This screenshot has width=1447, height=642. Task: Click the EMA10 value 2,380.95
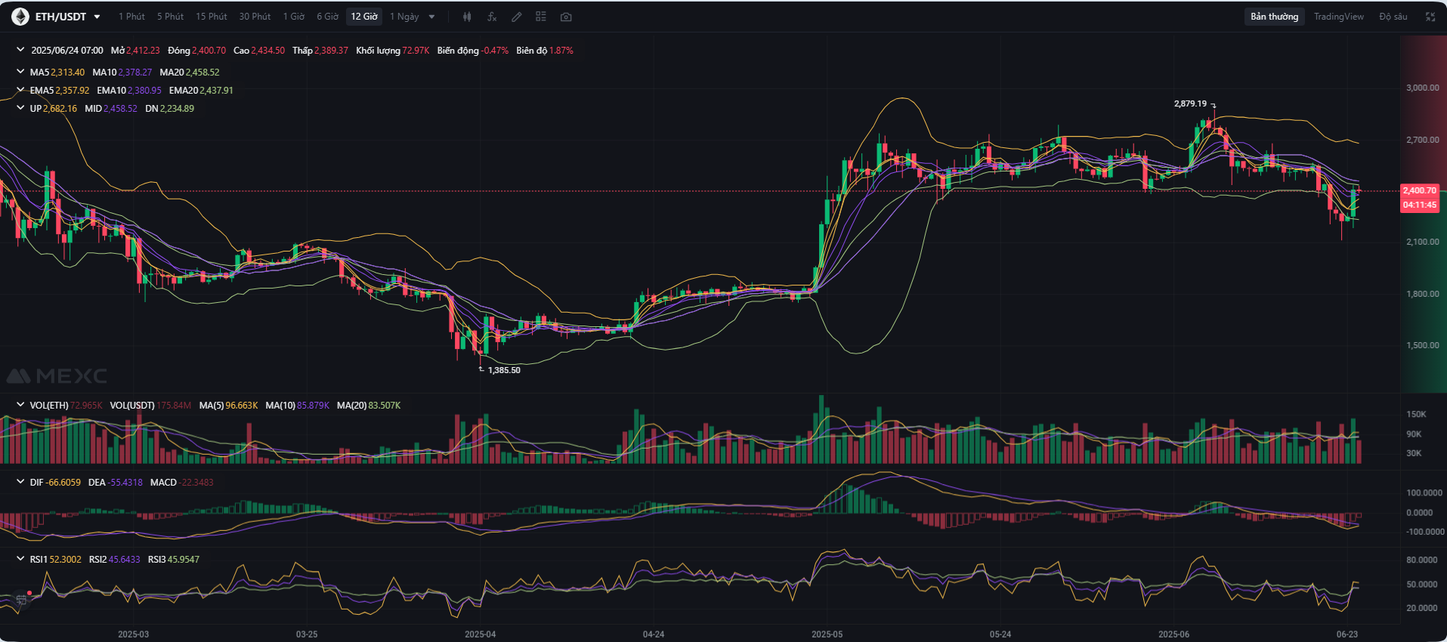pos(144,91)
